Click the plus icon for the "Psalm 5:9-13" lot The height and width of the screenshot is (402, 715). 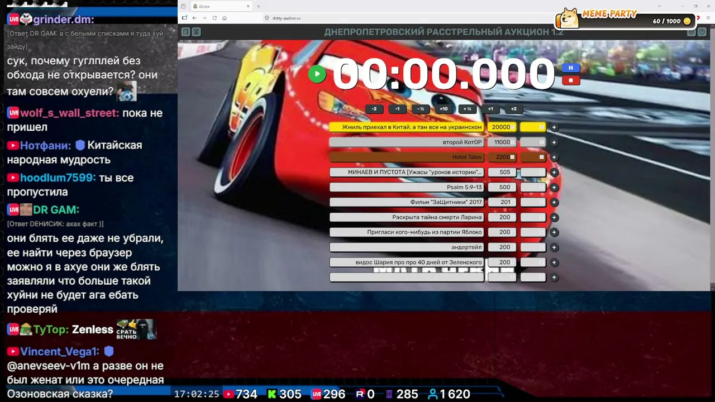[x=554, y=188]
